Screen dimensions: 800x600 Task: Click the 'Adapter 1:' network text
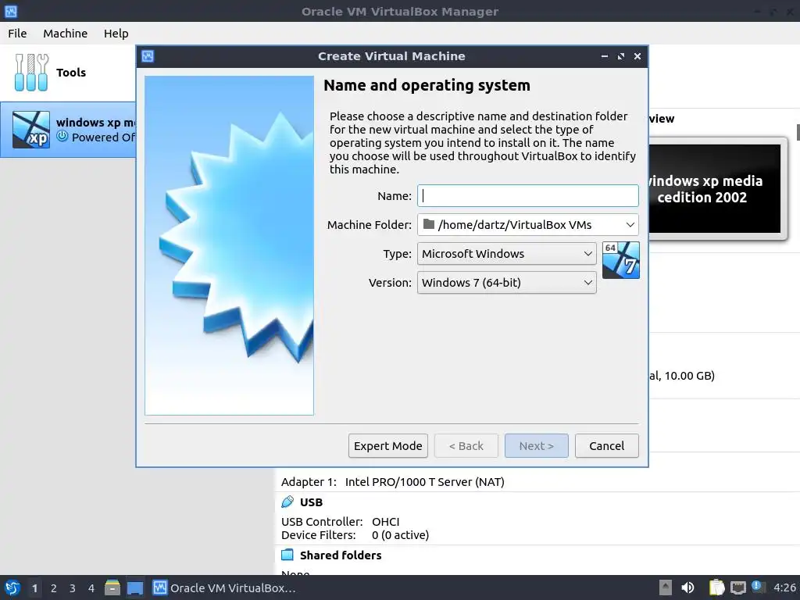click(309, 481)
